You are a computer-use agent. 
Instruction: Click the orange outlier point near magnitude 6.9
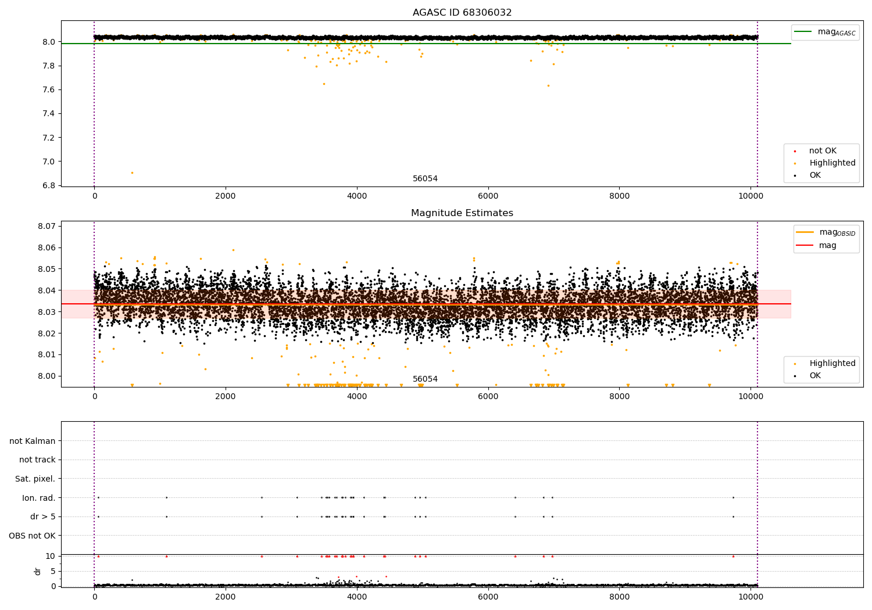pyautogui.click(x=132, y=173)
